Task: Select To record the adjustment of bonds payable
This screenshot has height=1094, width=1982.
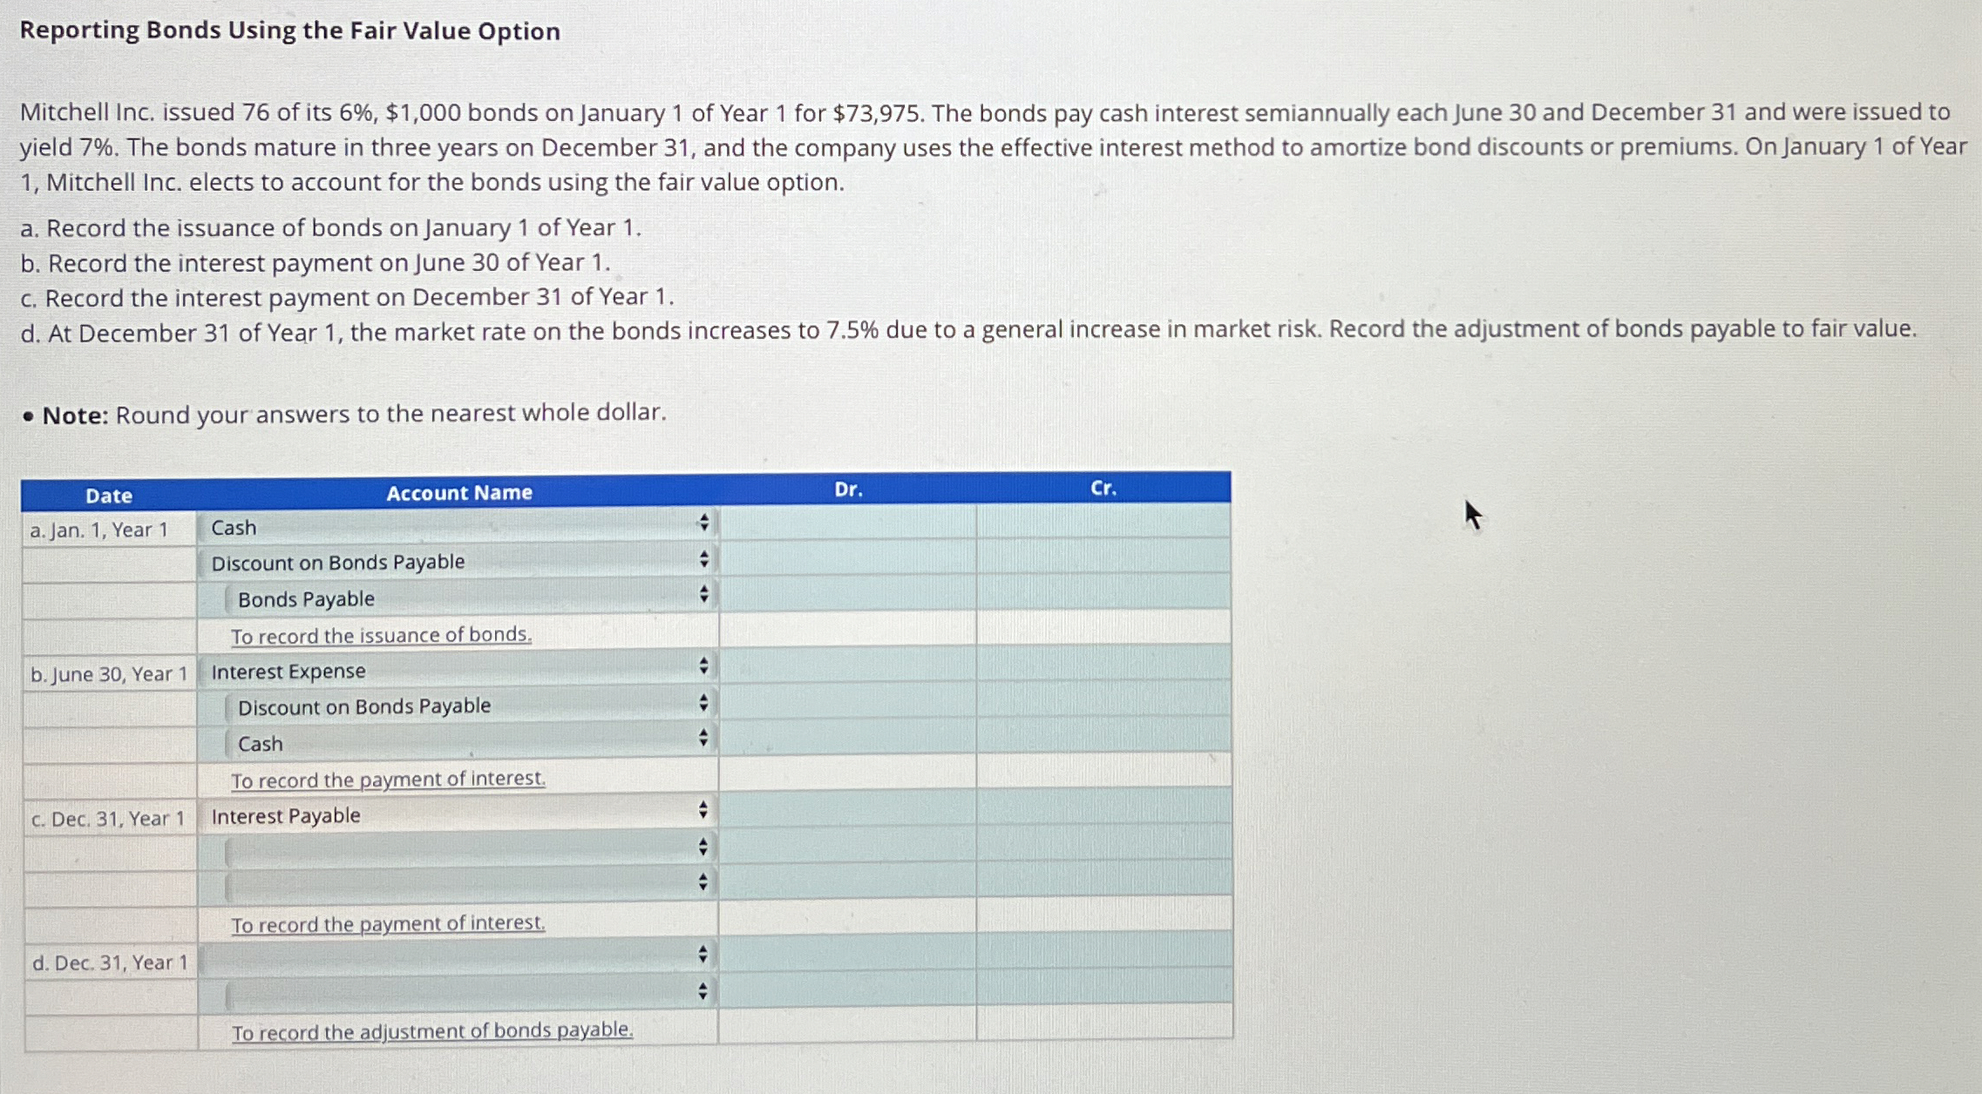Action: pos(431,1031)
